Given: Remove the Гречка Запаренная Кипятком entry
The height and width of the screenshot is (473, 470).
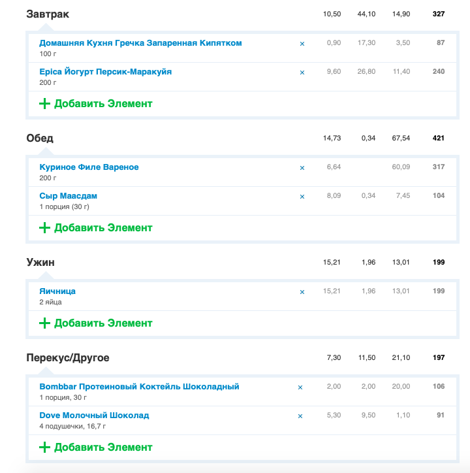Looking at the screenshot, I should 302,44.
